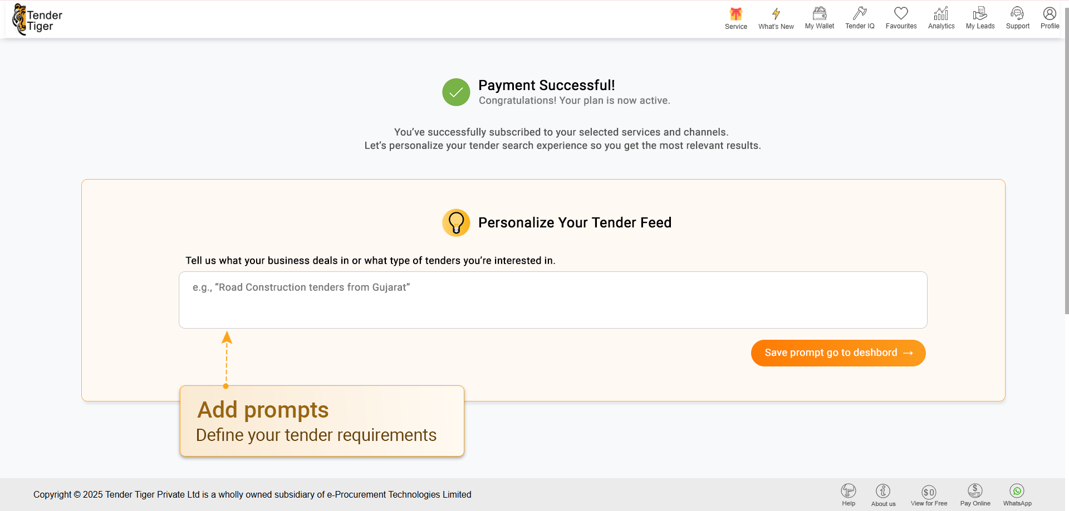Open My Leads in the header

coord(980,14)
